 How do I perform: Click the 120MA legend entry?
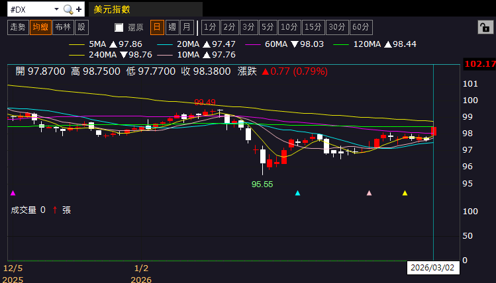tap(375, 44)
